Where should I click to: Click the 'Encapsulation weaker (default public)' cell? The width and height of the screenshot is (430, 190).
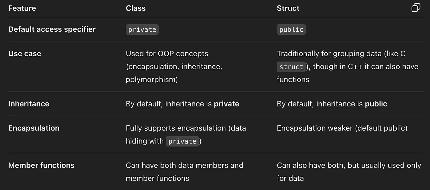click(342, 128)
